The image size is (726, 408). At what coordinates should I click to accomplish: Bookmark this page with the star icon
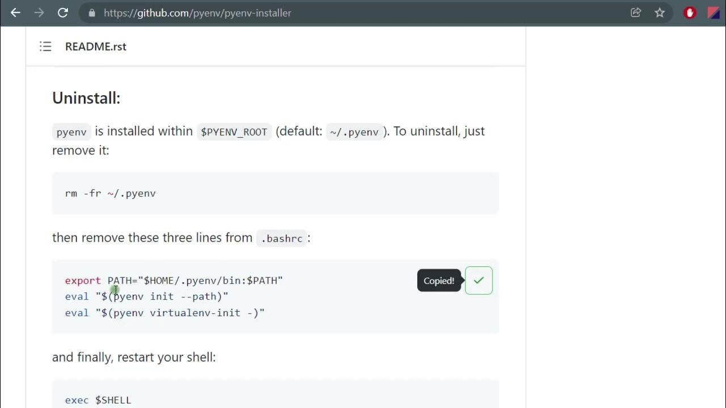pyautogui.click(x=660, y=12)
